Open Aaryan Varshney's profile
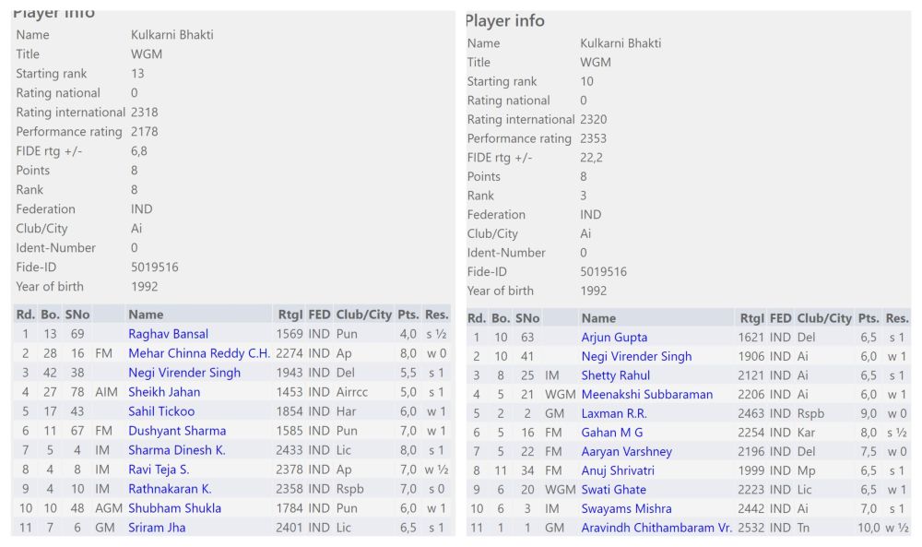This screenshot has width=922, height=547. click(626, 452)
